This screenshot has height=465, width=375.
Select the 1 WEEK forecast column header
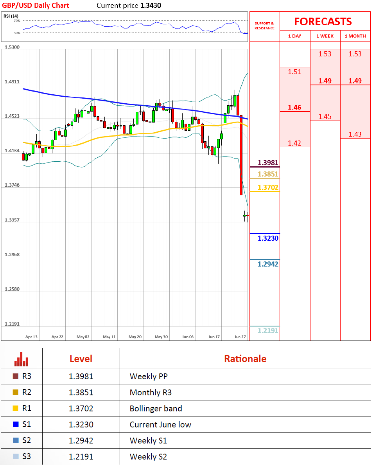325,36
